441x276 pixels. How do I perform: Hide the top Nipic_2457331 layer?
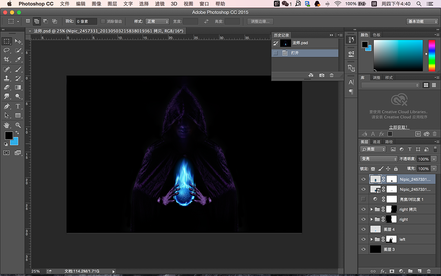click(x=363, y=179)
